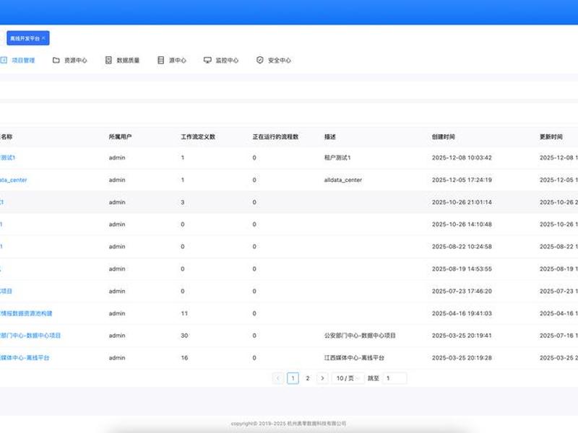This screenshot has width=578, height=433.
Task: Open the 安全中心 menu label
Action: coord(279,61)
